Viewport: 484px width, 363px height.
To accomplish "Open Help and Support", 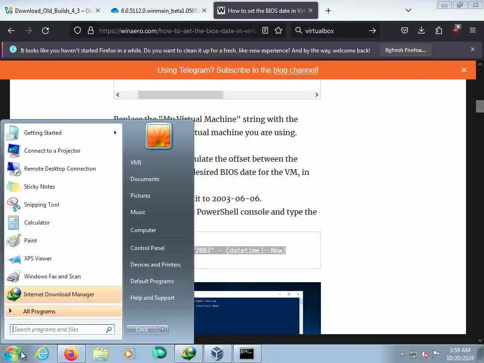I will 153,298.
